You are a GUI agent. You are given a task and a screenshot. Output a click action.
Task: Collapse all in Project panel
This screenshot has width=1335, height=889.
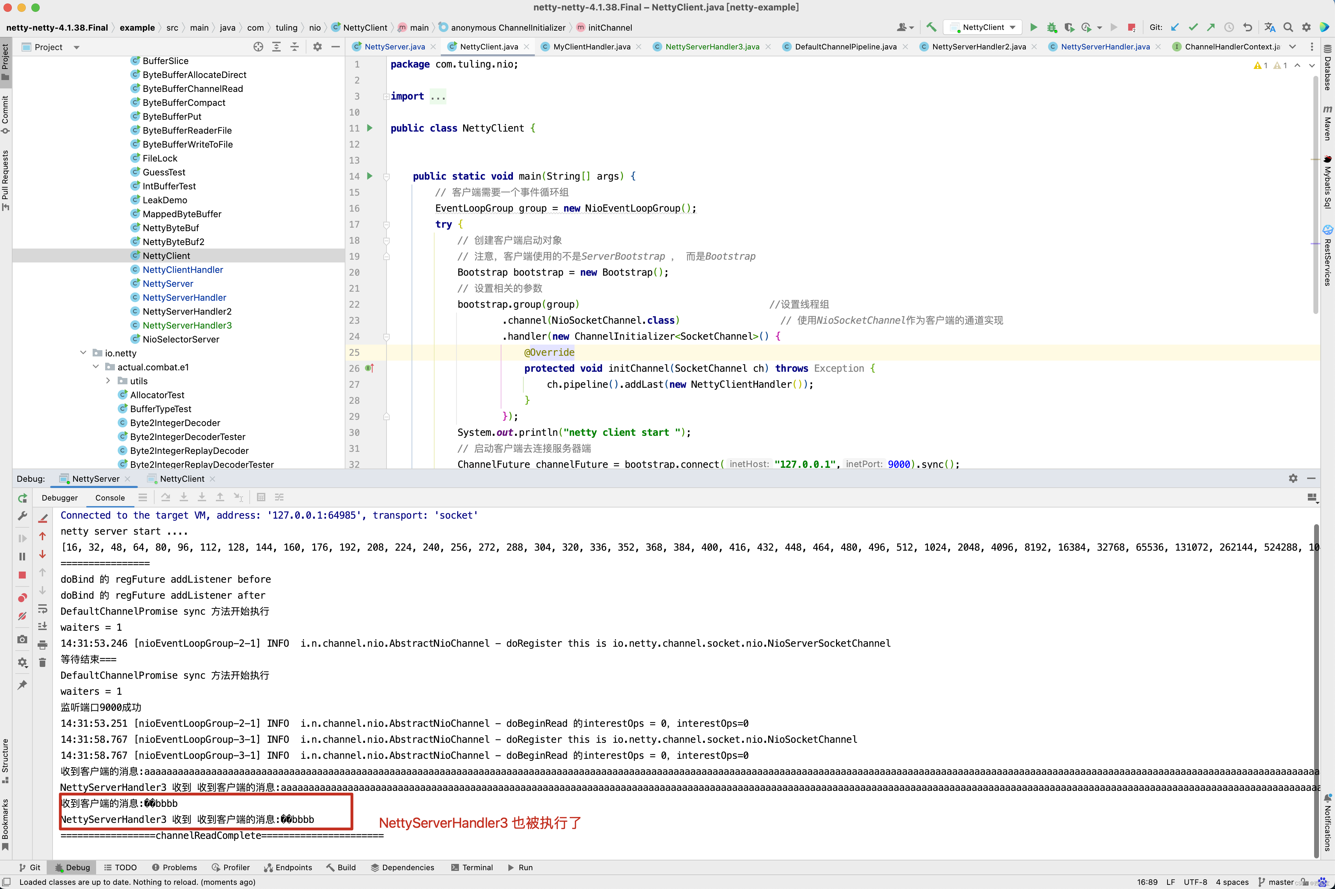tap(294, 47)
